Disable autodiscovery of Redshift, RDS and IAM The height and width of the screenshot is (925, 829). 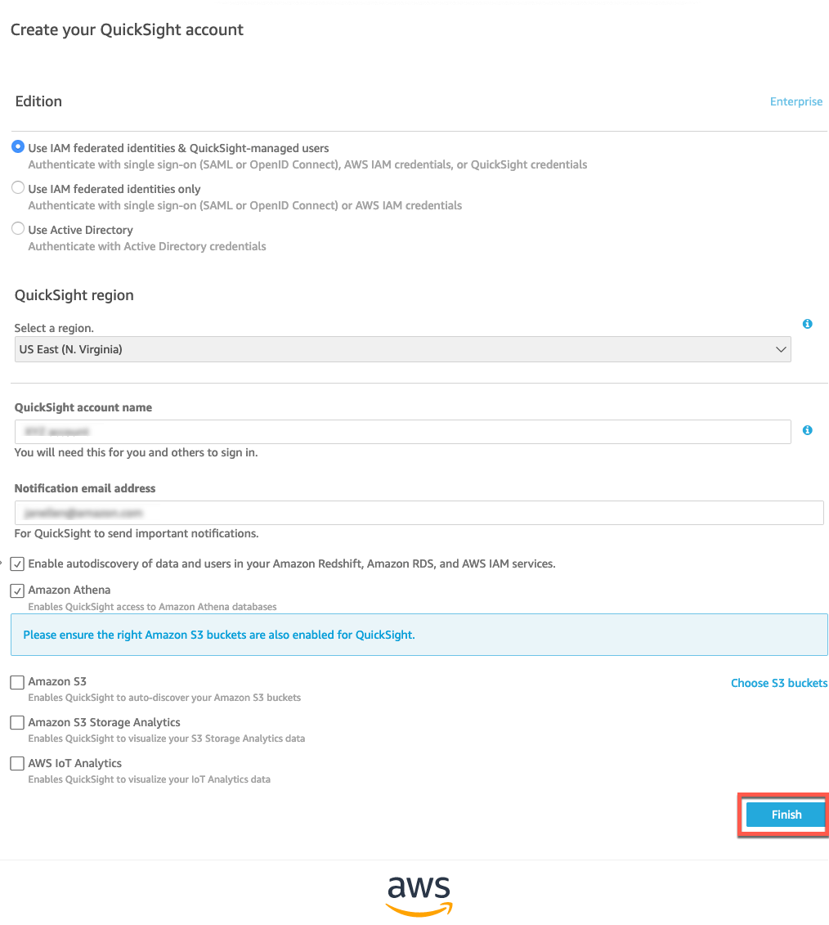coord(17,563)
